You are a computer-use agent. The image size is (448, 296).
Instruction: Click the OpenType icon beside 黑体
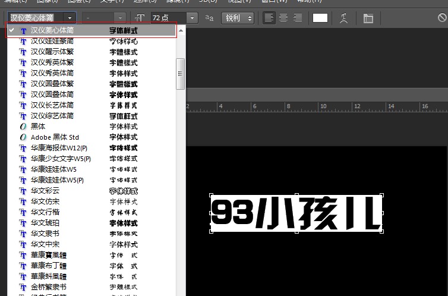(x=23, y=127)
